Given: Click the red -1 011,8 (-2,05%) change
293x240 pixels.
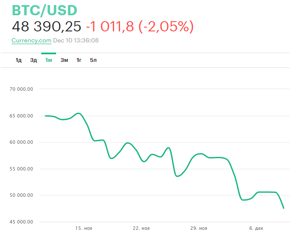Looking at the screenshot, I should pyautogui.click(x=140, y=27).
